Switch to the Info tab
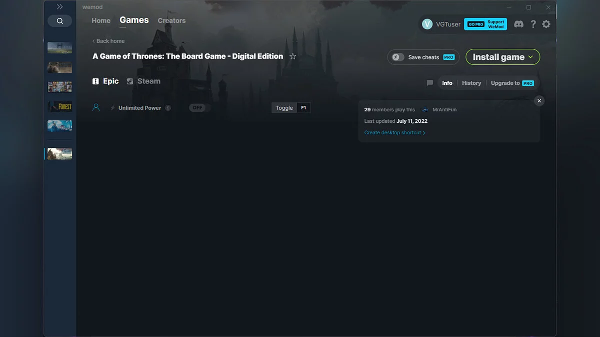Viewport: 600px width, 337px height. point(447,83)
